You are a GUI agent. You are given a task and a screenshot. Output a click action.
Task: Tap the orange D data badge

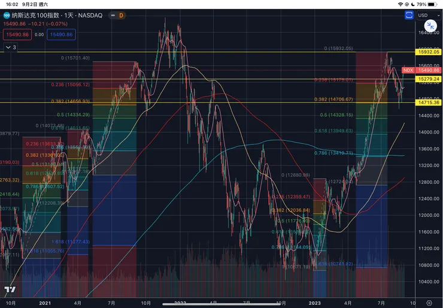[x=121, y=16]
